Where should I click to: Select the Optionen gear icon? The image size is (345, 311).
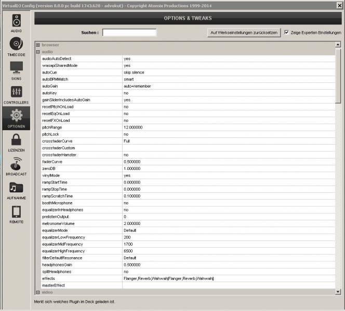(x=16, y=115)
